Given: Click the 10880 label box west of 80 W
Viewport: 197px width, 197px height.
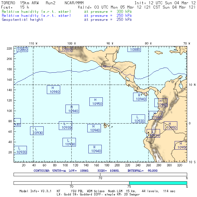Looking at the screenshot, I should pos(134,49).
